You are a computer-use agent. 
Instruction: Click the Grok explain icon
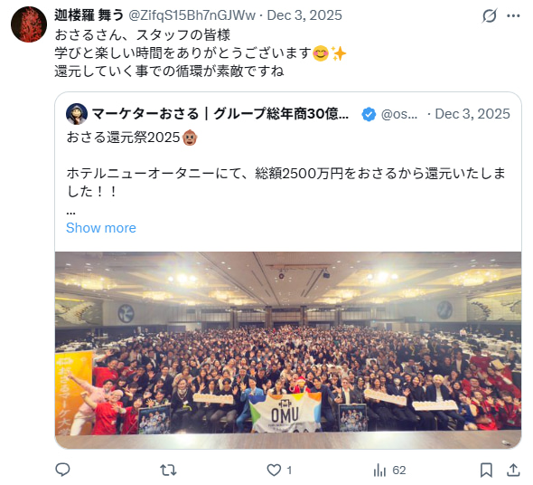tap(490, 15)
